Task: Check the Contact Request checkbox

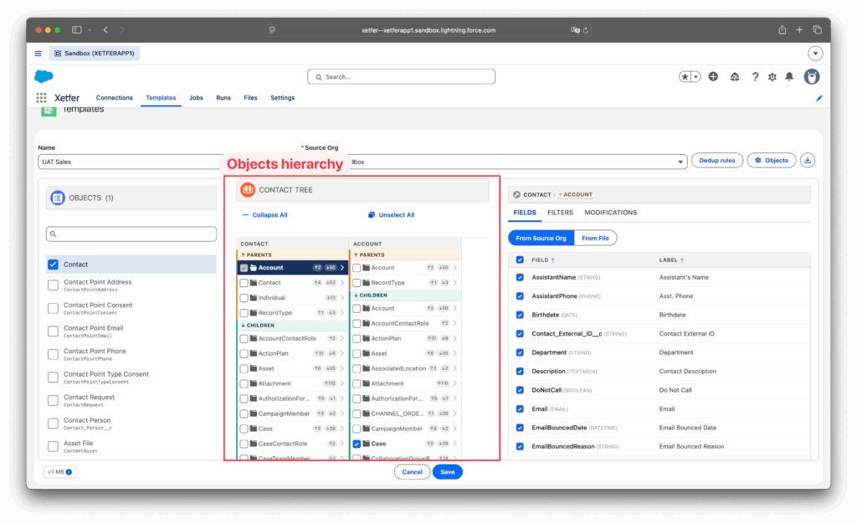Action: click(x=53, y=400)
